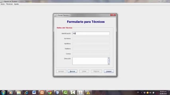Open the Técnicos menu
Viewport: 170px width, 95px height.
coord(9,4)
